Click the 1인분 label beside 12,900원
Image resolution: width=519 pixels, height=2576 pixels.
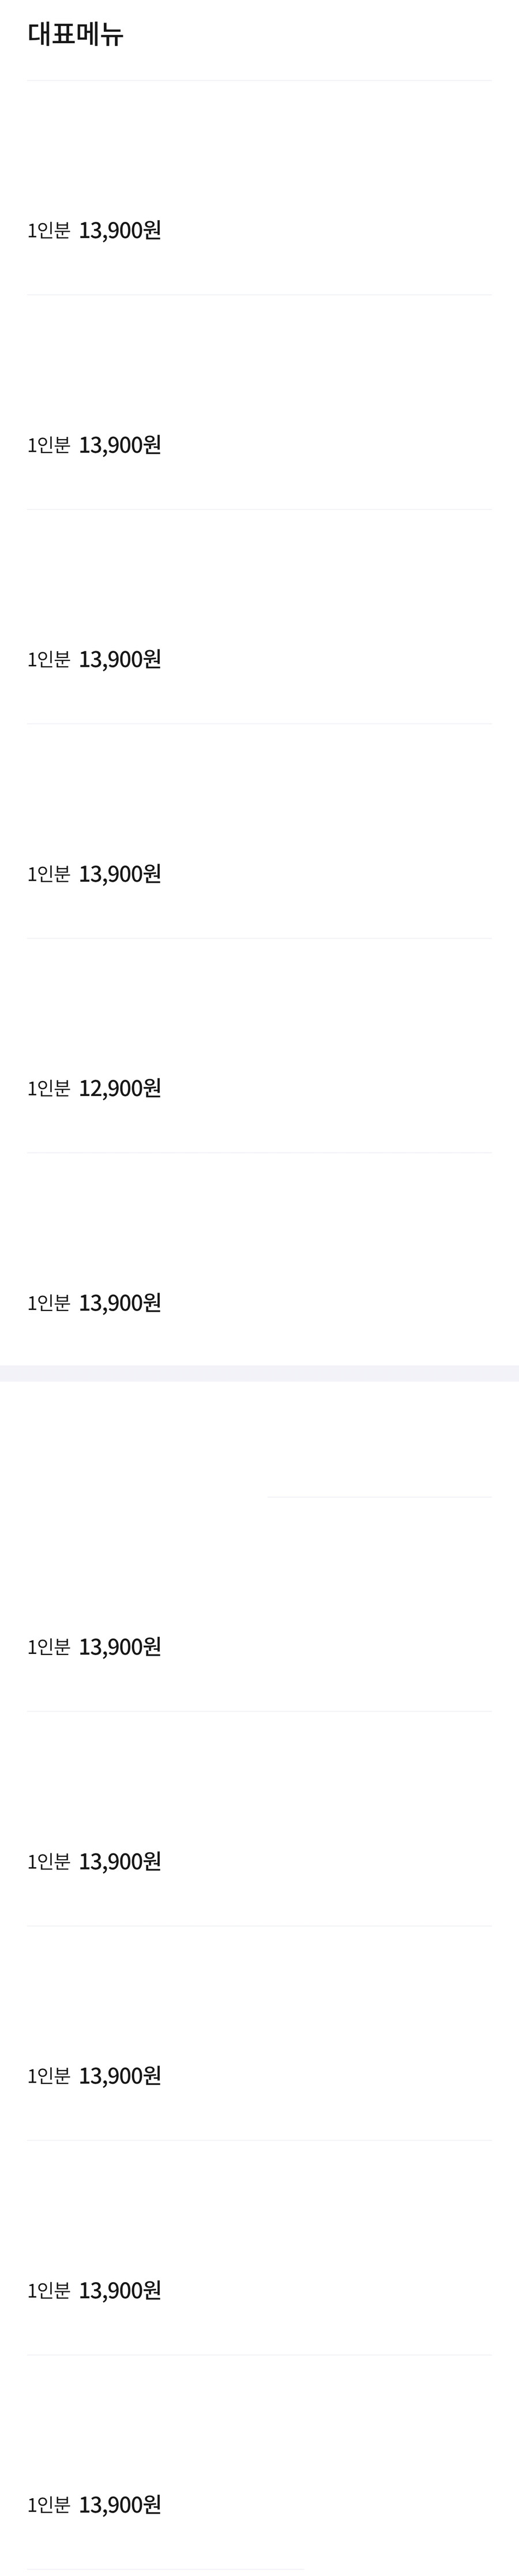(x=49, y=1088)
